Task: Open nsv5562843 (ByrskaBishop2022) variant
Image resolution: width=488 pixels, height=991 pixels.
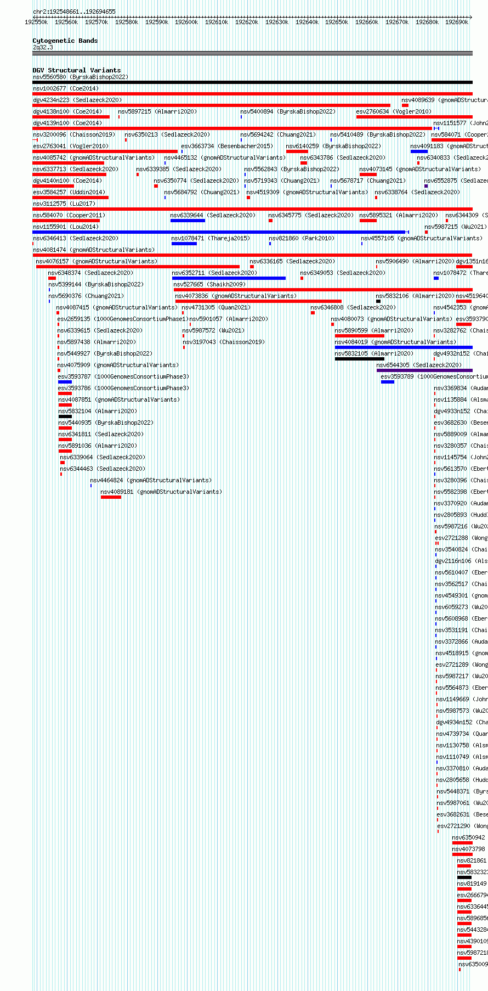Action: (292, 169)
